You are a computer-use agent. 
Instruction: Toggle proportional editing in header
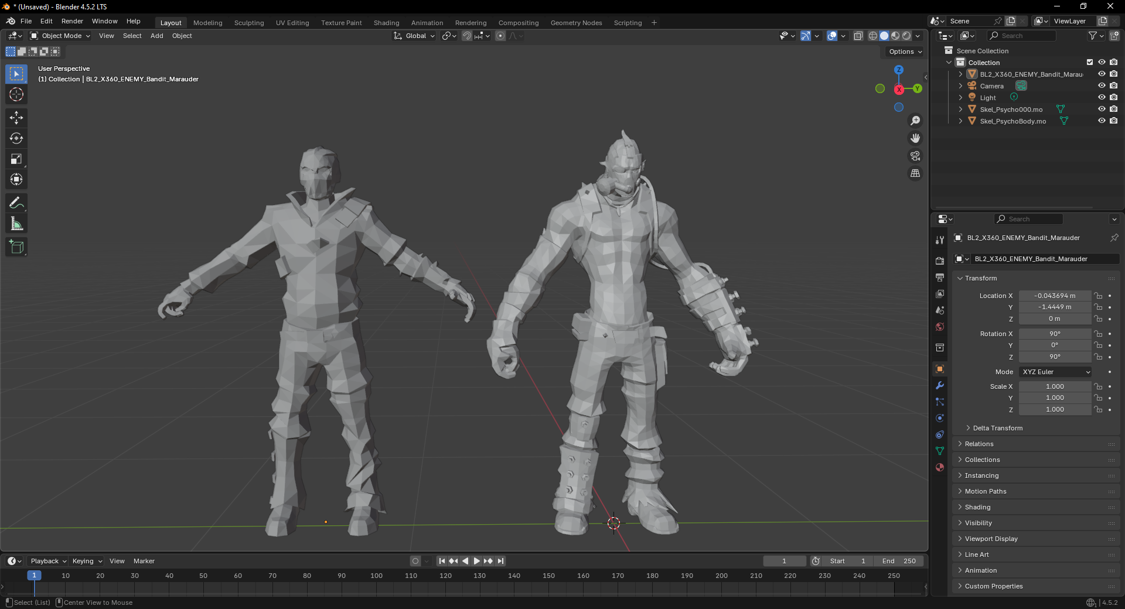500,36
